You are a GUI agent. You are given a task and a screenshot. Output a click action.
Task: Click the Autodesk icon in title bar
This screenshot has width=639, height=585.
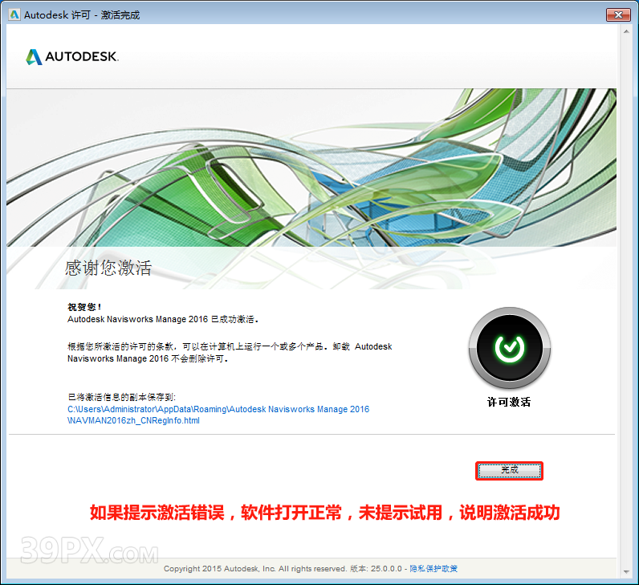(14, 14)
